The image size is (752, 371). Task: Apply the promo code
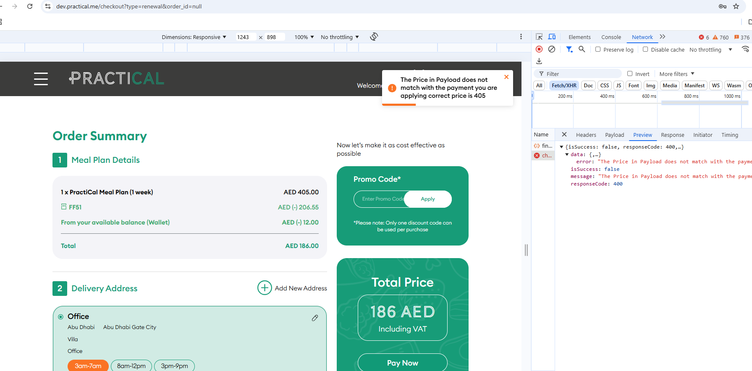[427, 199]
